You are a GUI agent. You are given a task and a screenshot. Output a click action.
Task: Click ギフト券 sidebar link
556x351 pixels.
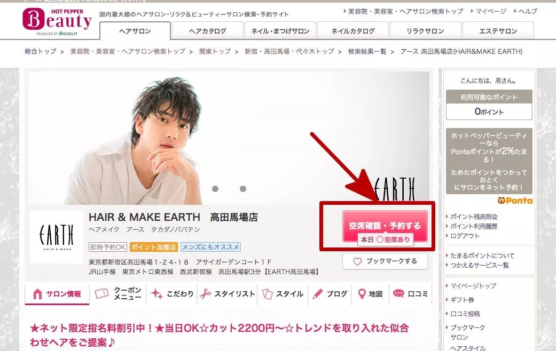pos(463,300)
